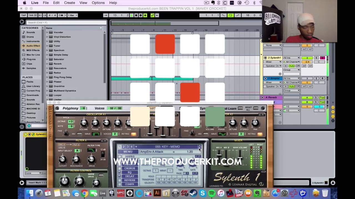
Task: Click the 144.00 tempo field
Action: click(x=32, y=15)
